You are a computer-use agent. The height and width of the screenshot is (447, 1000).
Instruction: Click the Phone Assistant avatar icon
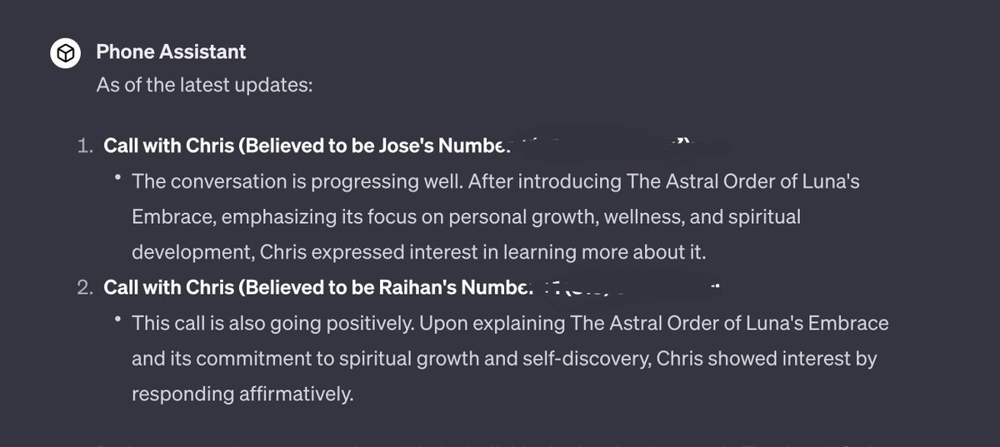tap(65, 54)
